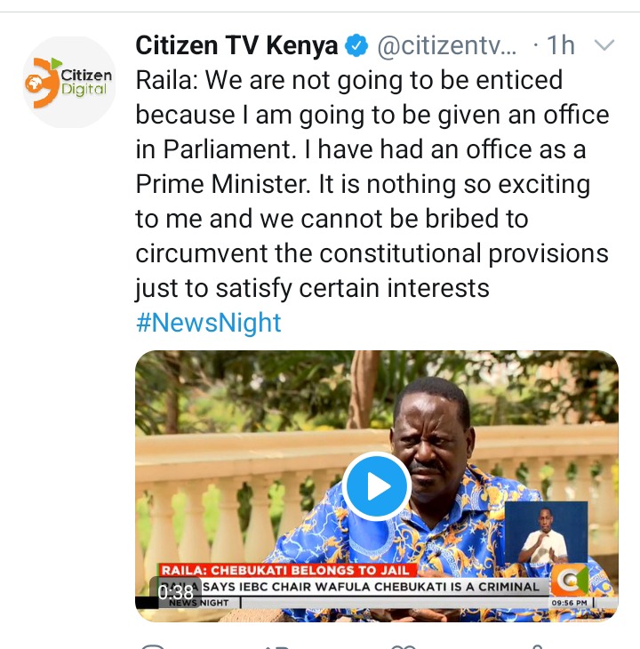This screenshot has width=640, height=649.
Task: Open the video thumbnail of the interview
Action: [377, 486]
